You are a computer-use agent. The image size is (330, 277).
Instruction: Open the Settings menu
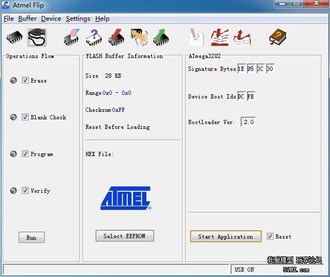(78, 19)
